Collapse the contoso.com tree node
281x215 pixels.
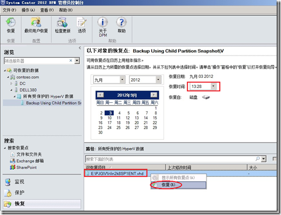point(8,77)
